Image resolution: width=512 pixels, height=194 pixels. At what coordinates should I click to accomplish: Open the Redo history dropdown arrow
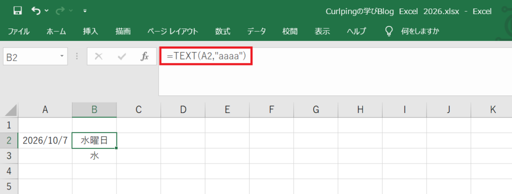(x=71, y=11)
